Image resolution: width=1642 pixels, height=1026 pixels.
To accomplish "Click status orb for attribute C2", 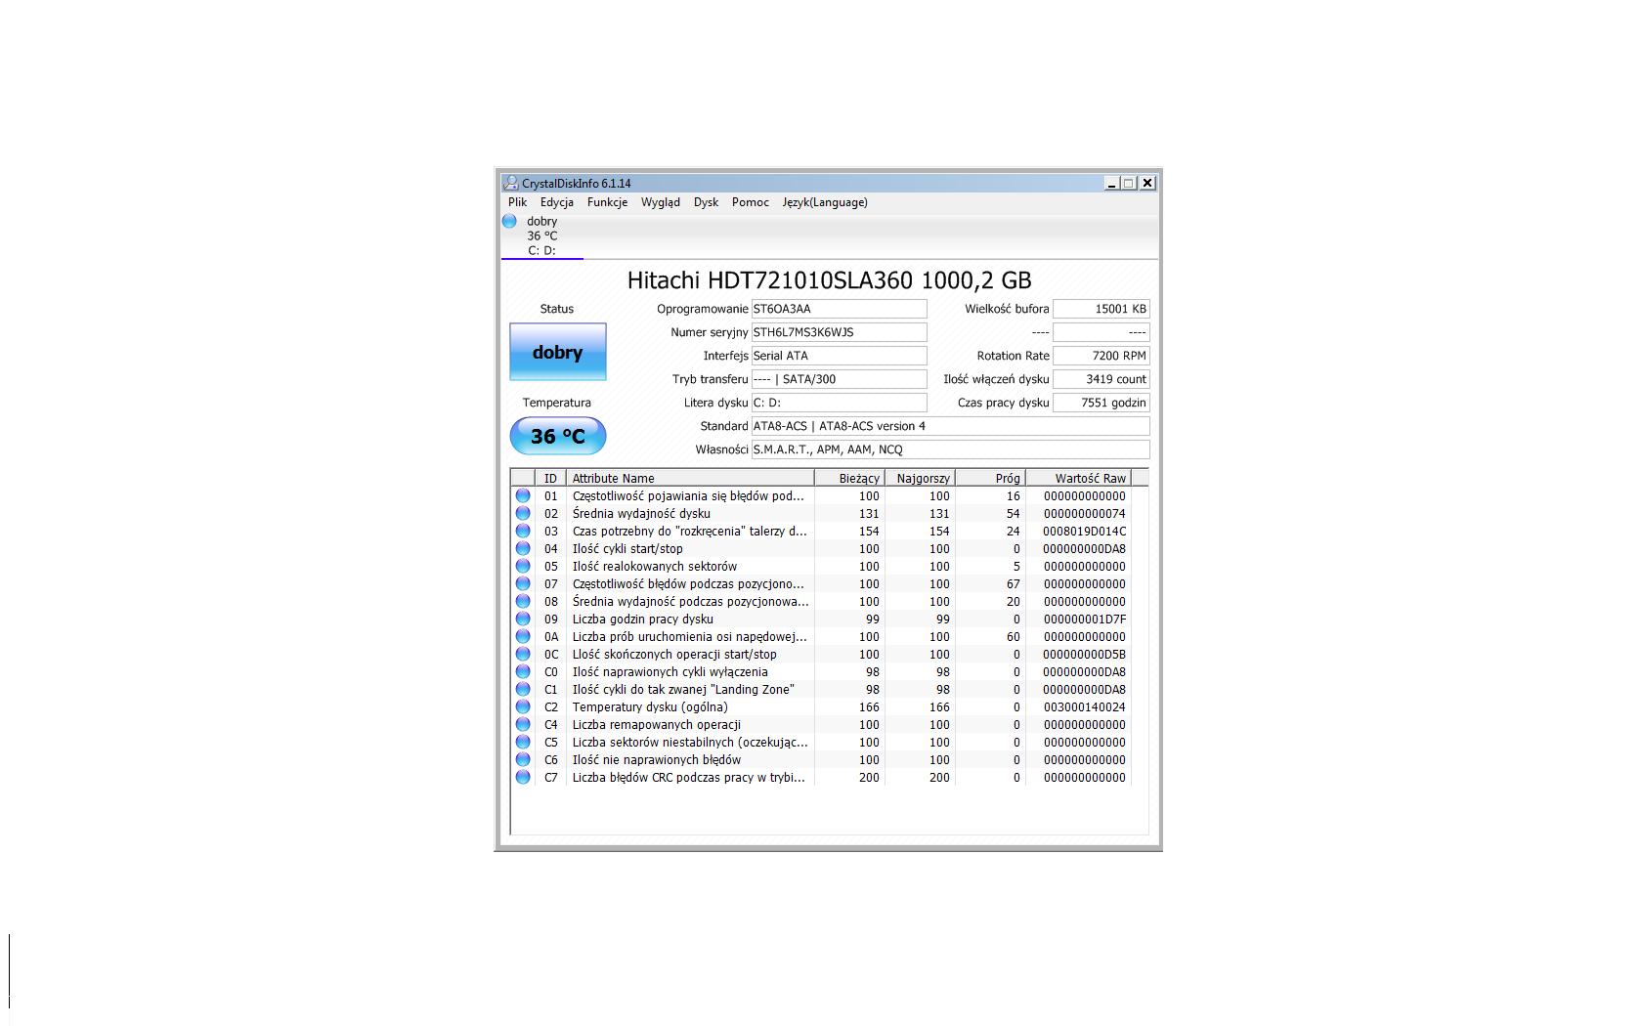I will tap(523, 707).
